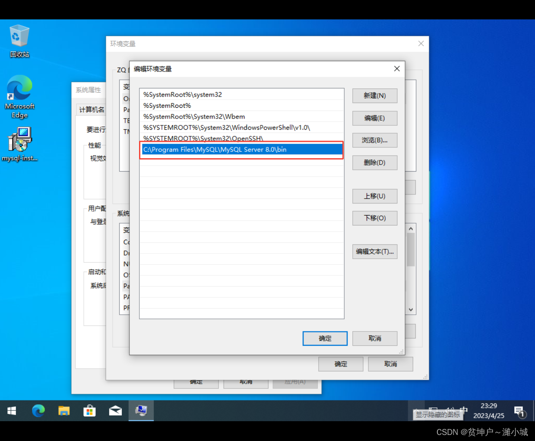
Task: Confirm with 确定 in 编辑环境变量 dialog
Action: point(325,338)
